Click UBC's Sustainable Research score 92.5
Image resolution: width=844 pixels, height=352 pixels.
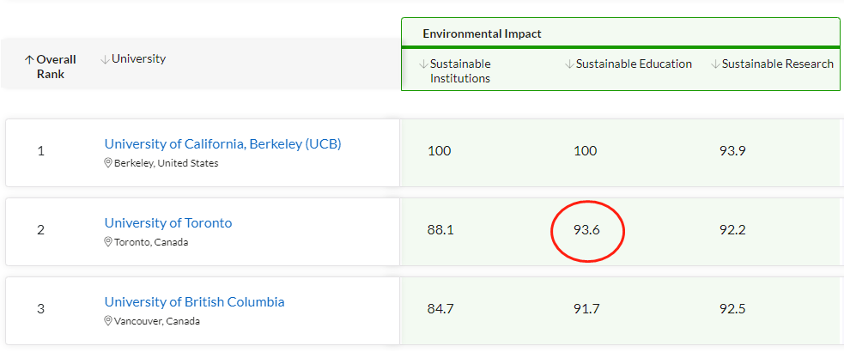tap(732, 309)
